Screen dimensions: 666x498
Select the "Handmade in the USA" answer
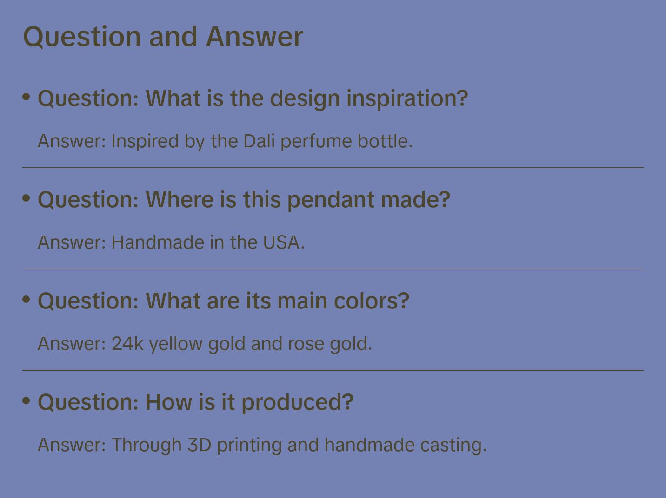(x=171, y=242)
